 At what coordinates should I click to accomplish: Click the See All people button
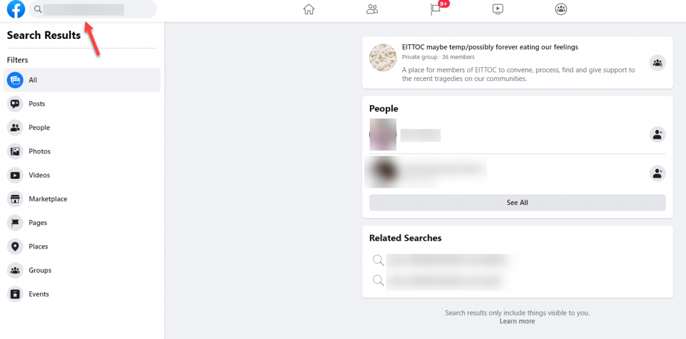517,202
